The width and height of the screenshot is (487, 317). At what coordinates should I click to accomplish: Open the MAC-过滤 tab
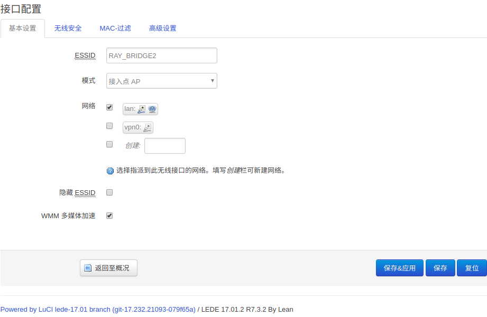point(115,29)
